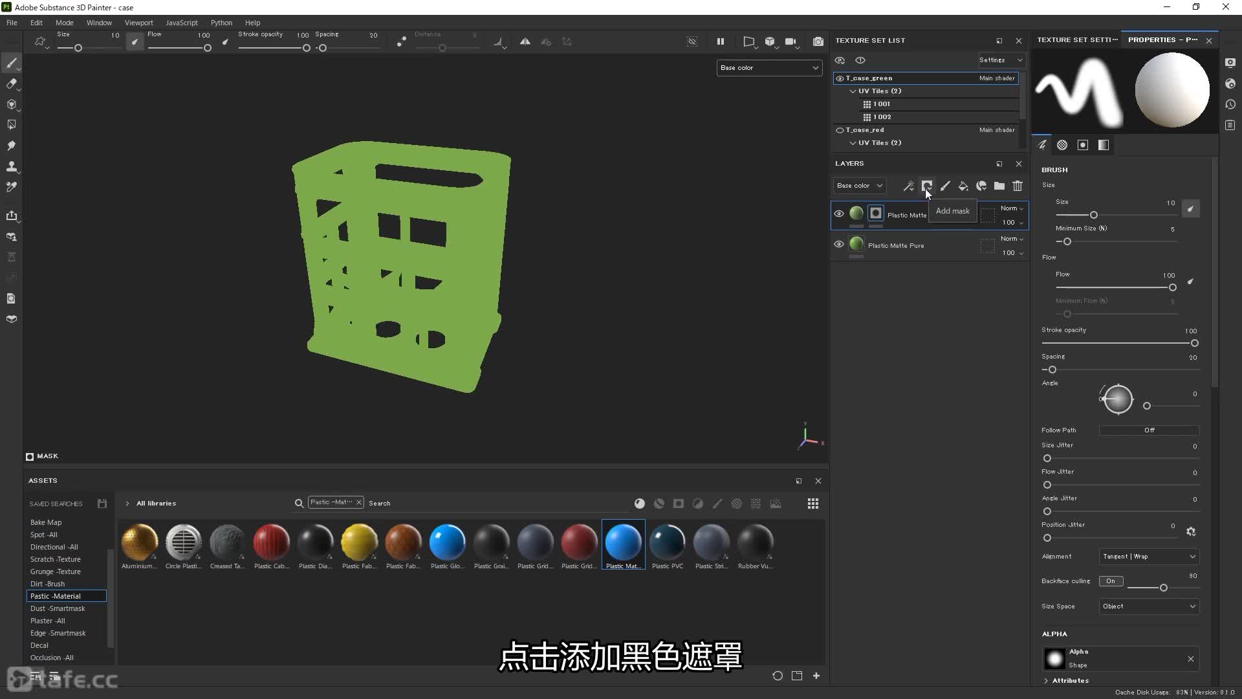Toggle Follow Path Off button

pos(1149,430)
